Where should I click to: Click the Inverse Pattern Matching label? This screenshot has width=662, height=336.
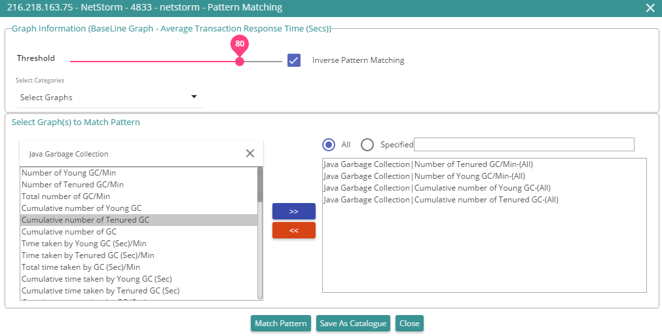coord(358,60)
